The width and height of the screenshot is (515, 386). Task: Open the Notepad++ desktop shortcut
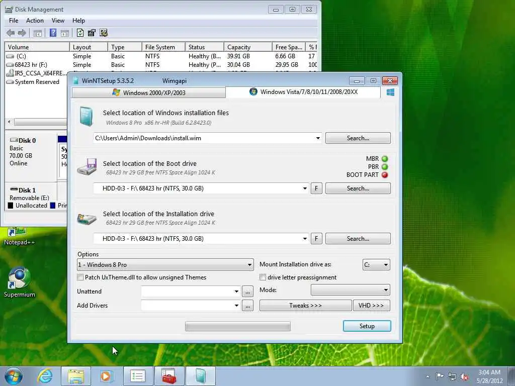click(19, 236)
